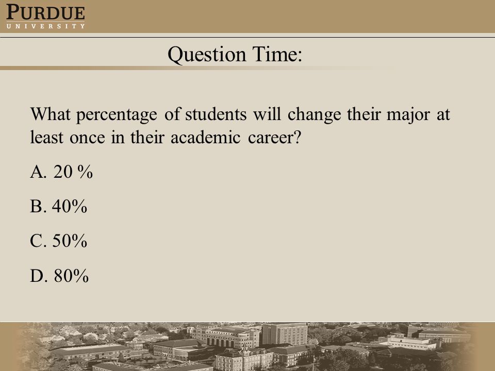Click the word PURDUE in the logo

(45, 12)
